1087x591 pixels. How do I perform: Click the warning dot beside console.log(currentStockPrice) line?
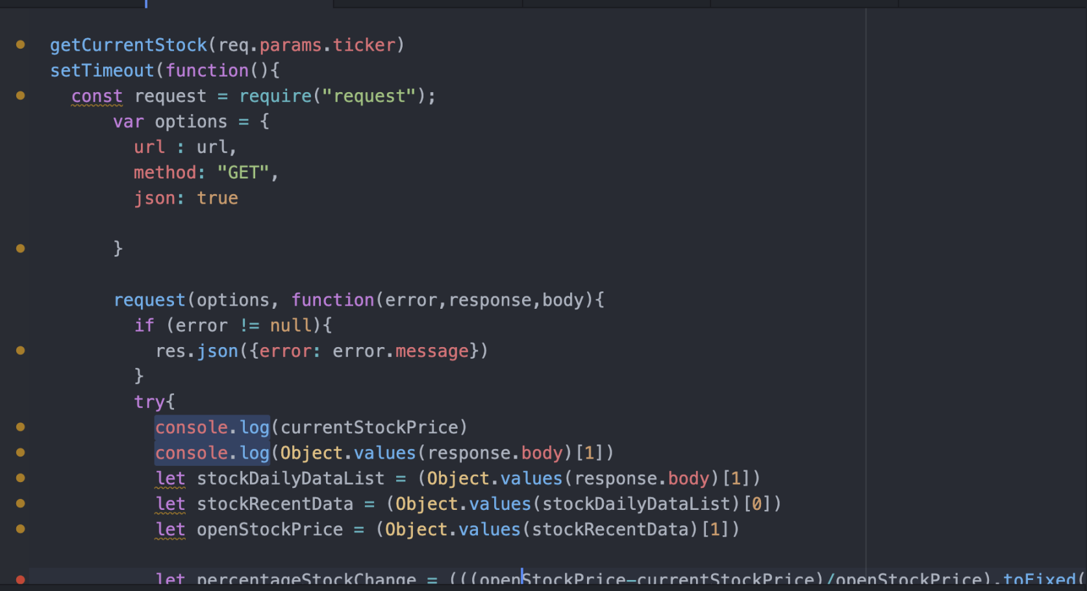point(21,427)
